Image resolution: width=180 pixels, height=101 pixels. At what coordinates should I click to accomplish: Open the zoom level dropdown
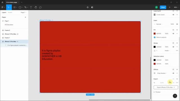[176, 7]
